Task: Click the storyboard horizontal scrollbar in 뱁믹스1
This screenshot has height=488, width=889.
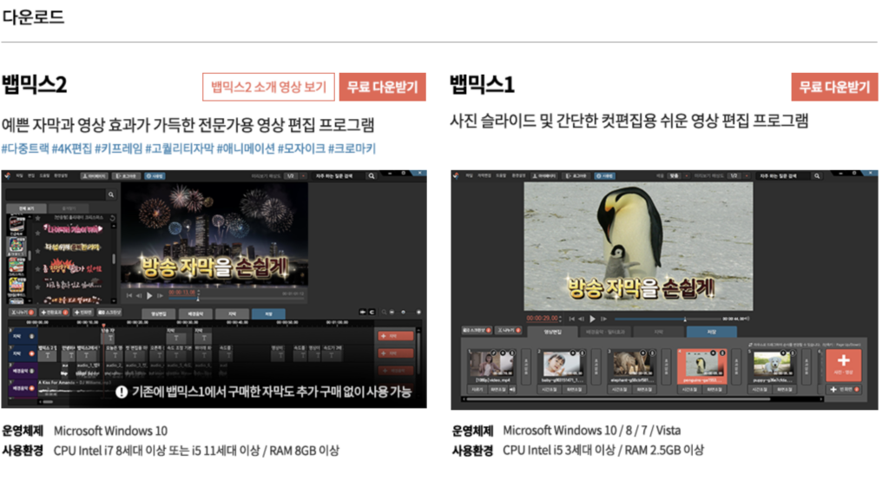Action: (618, 399)
